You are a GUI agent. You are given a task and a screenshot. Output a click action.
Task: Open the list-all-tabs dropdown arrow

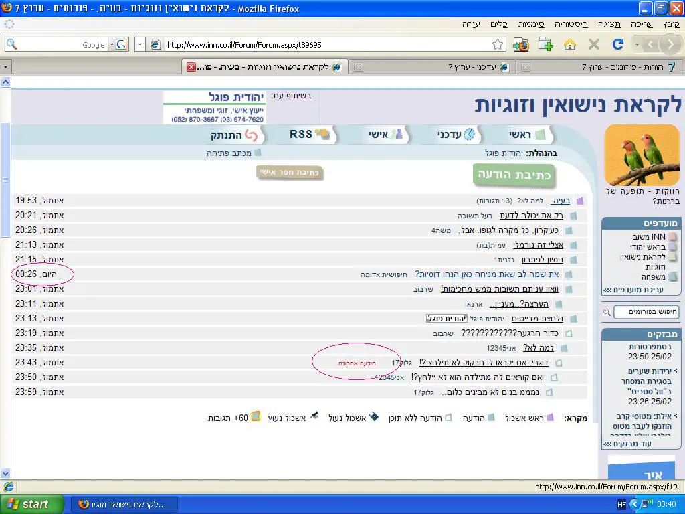tap(5, 67)
